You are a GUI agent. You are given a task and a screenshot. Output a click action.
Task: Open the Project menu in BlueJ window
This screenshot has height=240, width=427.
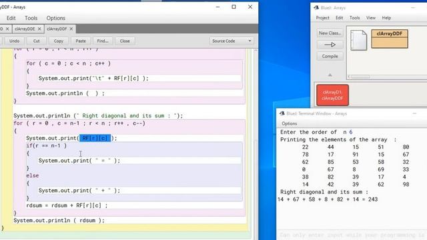click(323, 18)
